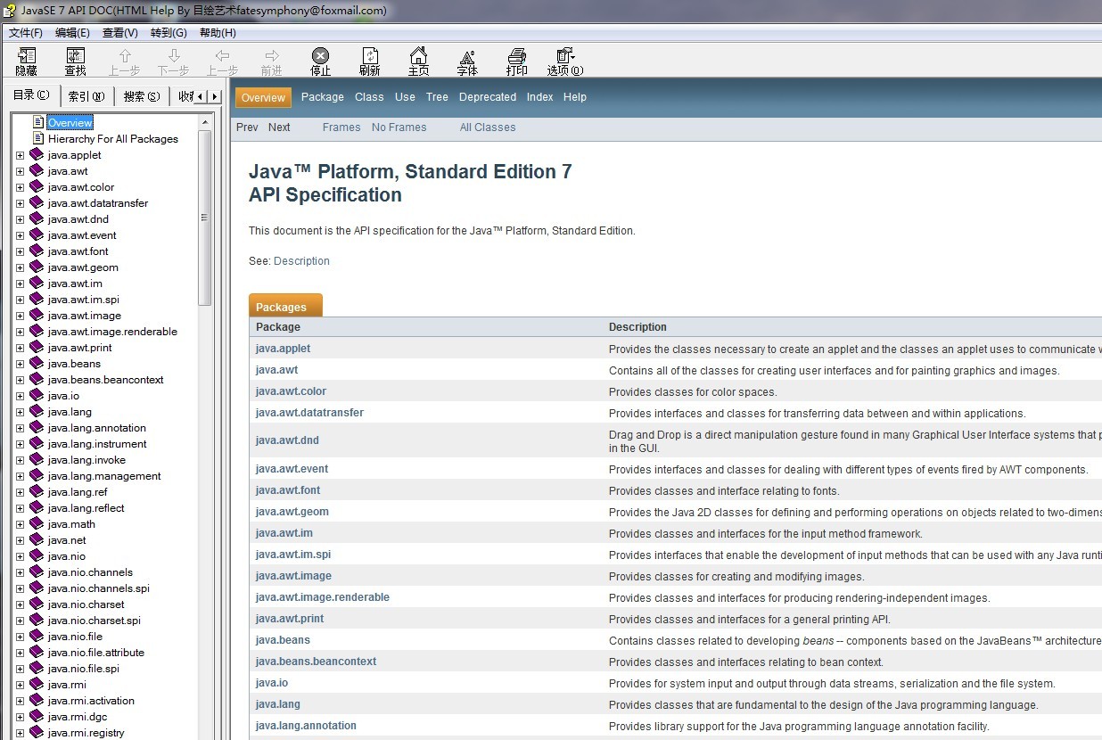This screenshot has height=740, width=1102.
Task: Select the java.awt.image.renderable tree item
Action: [x=112, y=332]
